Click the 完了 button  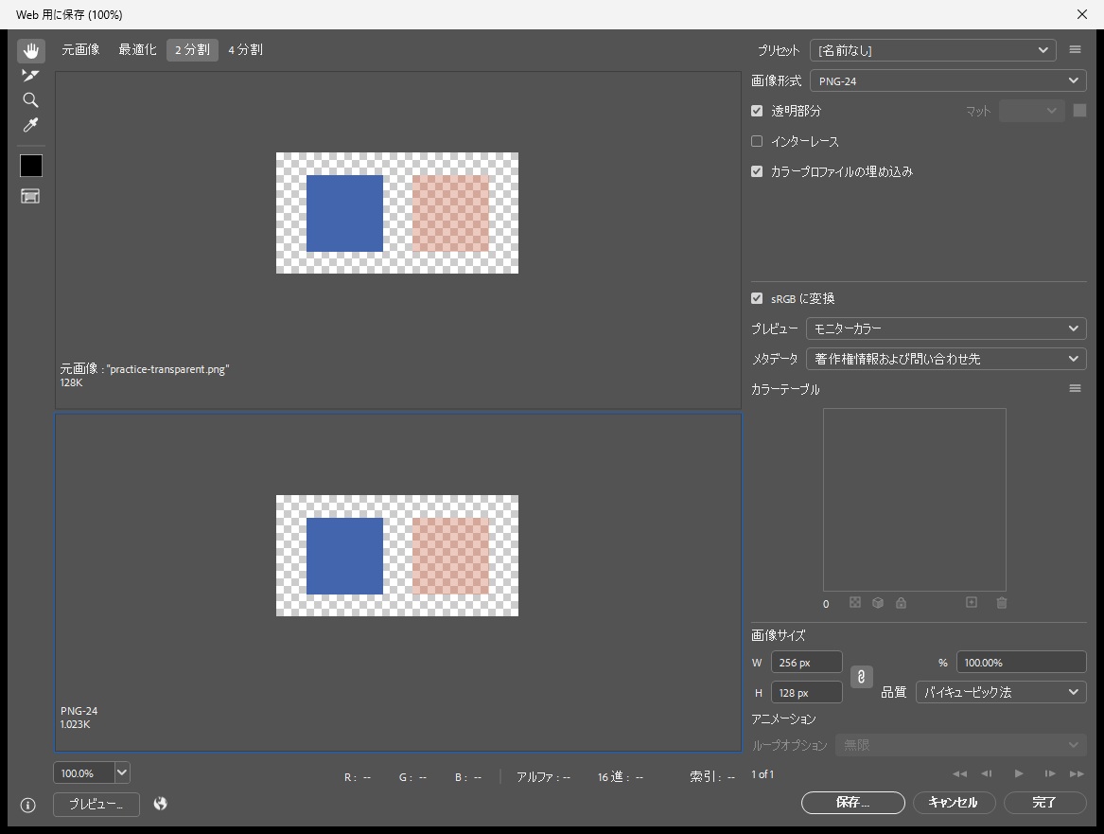pyautogui.click(x=1044, y=803)
